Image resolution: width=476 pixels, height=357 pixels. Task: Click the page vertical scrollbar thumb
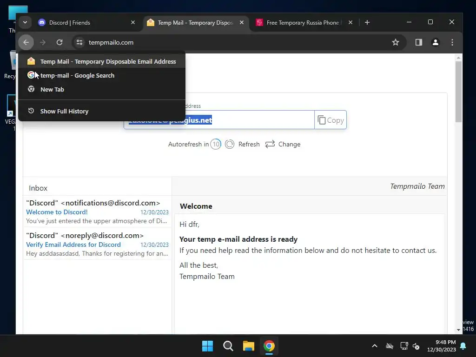pyautogui.click(x=458, y=92)
